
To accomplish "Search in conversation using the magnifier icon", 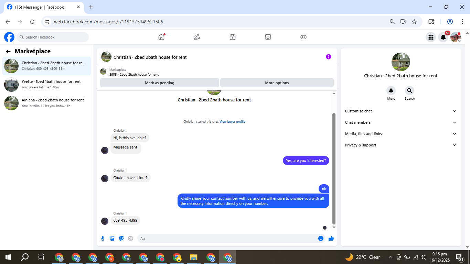I will click(x=409, y=91).
